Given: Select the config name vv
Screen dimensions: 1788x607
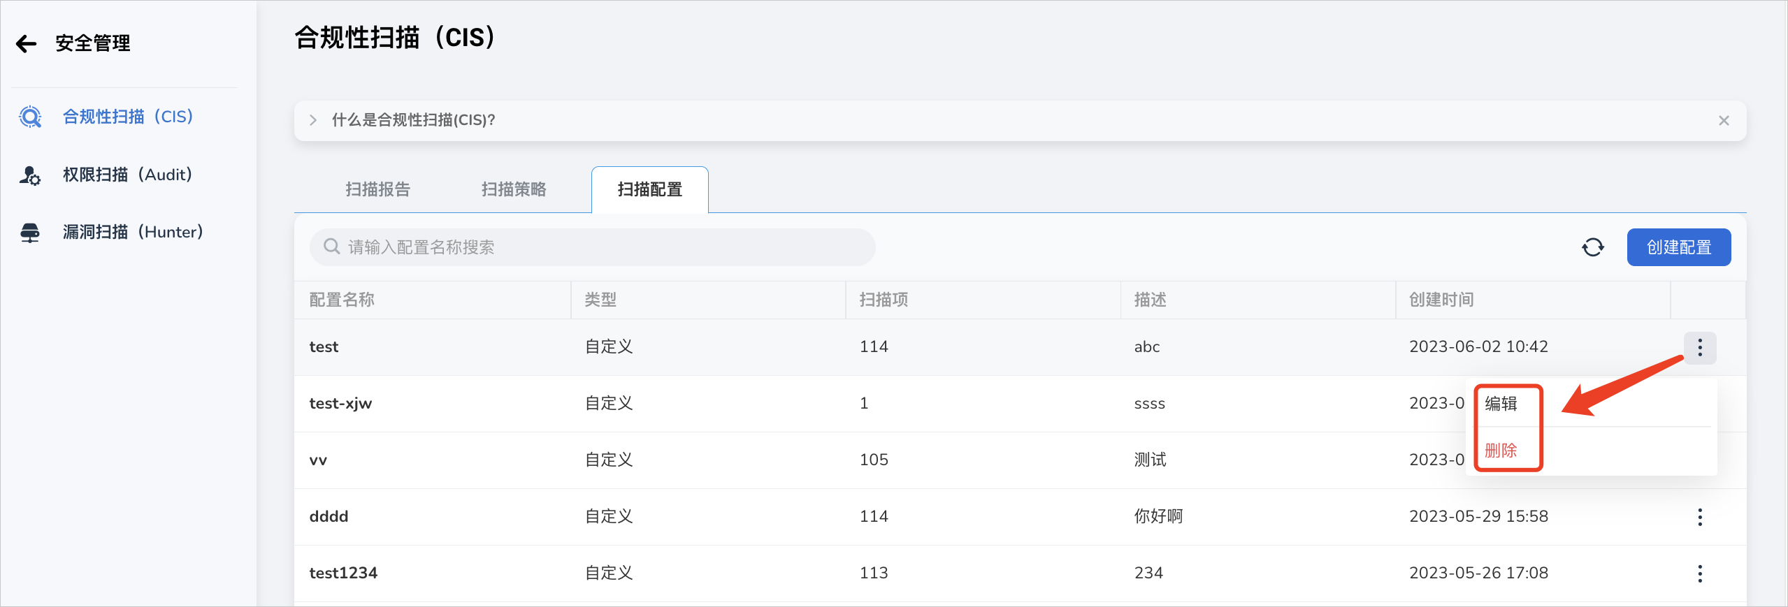Looking at the screenshot, I should tap(318, 460).
